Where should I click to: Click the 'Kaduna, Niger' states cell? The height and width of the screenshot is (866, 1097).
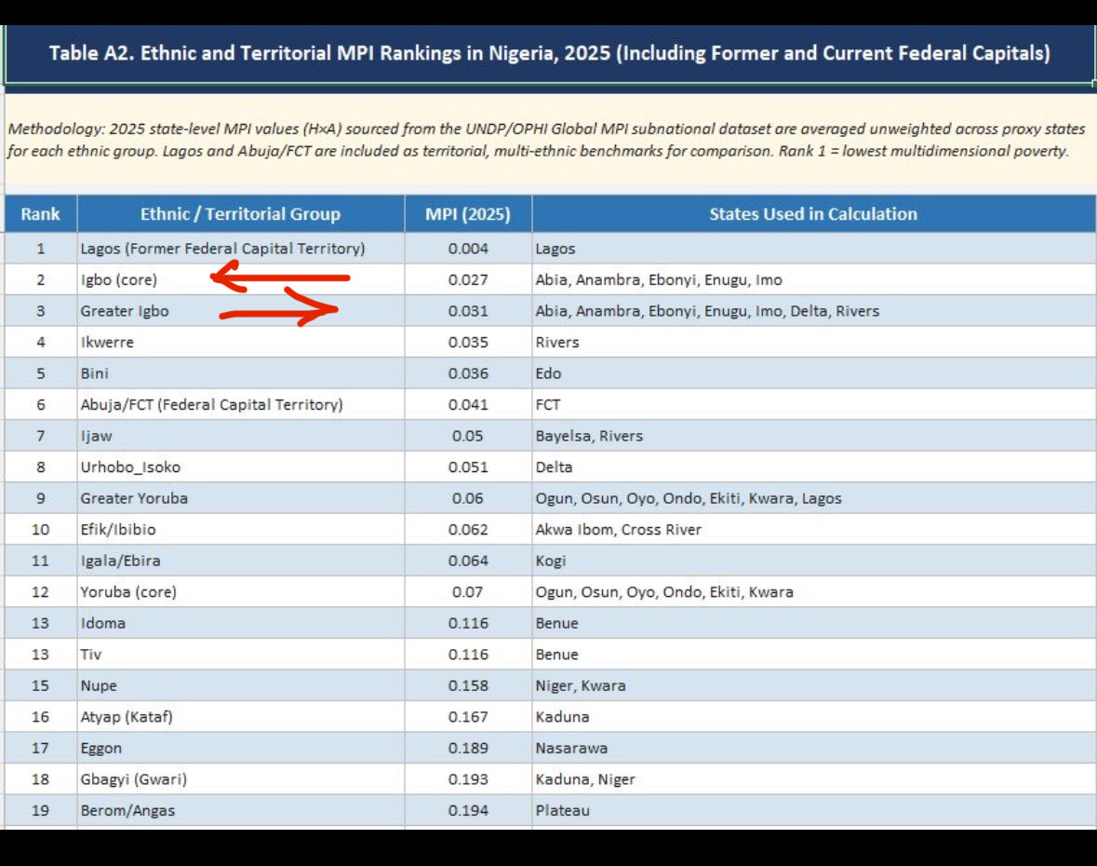click(x=813, y=779)
